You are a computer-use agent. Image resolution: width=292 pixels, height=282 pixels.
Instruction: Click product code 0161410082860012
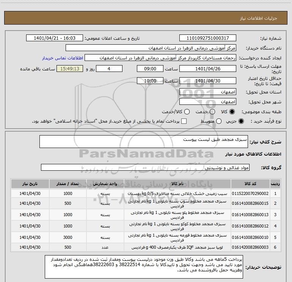[250, 226]
